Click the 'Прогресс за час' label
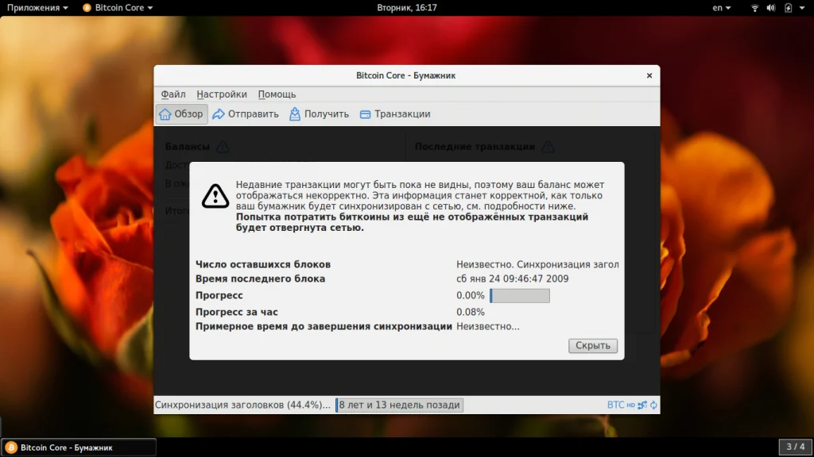This screenshot has height=457, width=814. [x=237, y=312]
